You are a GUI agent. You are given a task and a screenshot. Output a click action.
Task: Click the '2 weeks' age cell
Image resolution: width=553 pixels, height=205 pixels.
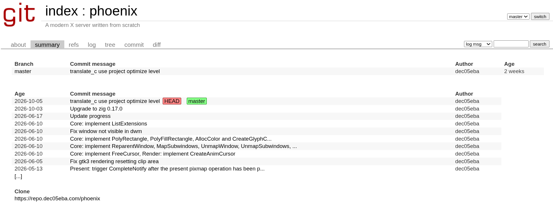tap(514, 71)
